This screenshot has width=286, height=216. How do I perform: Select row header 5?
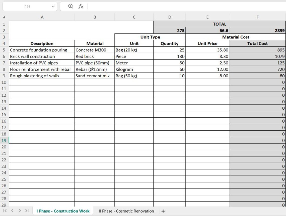coord(4,50)
